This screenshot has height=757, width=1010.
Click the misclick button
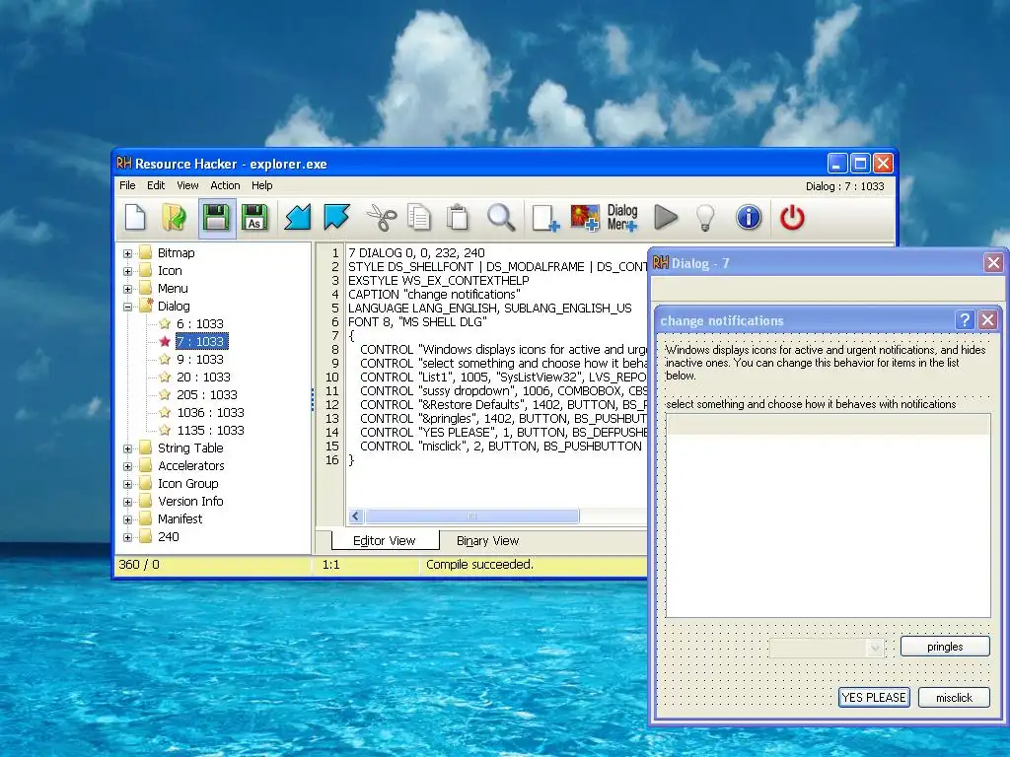pyautogui.click(x=954, y=697)
